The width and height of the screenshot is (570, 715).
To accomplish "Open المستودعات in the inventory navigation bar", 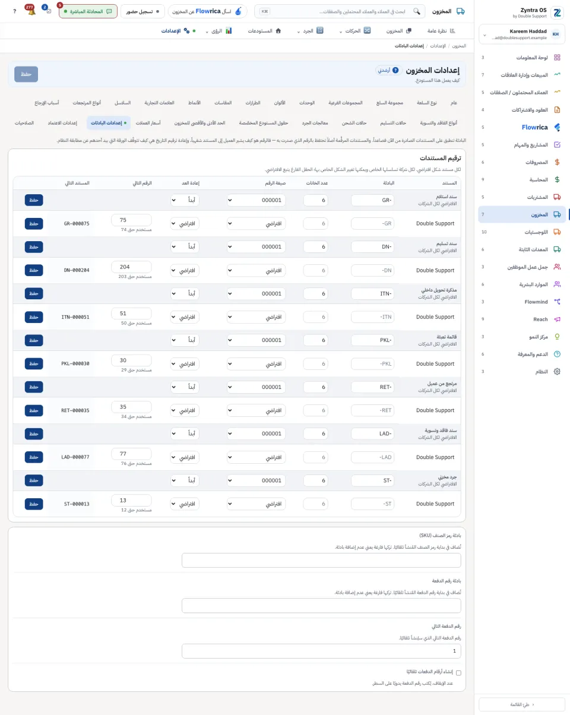I will 265,31.
